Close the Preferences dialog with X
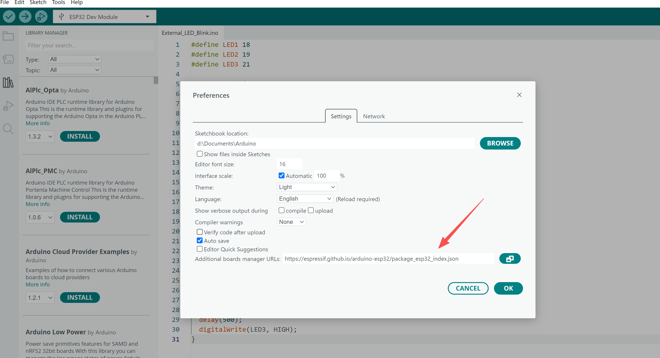 point(519,95)
